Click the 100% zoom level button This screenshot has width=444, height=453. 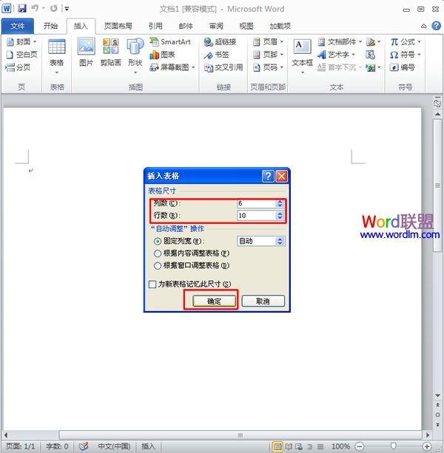pos(340,446)
